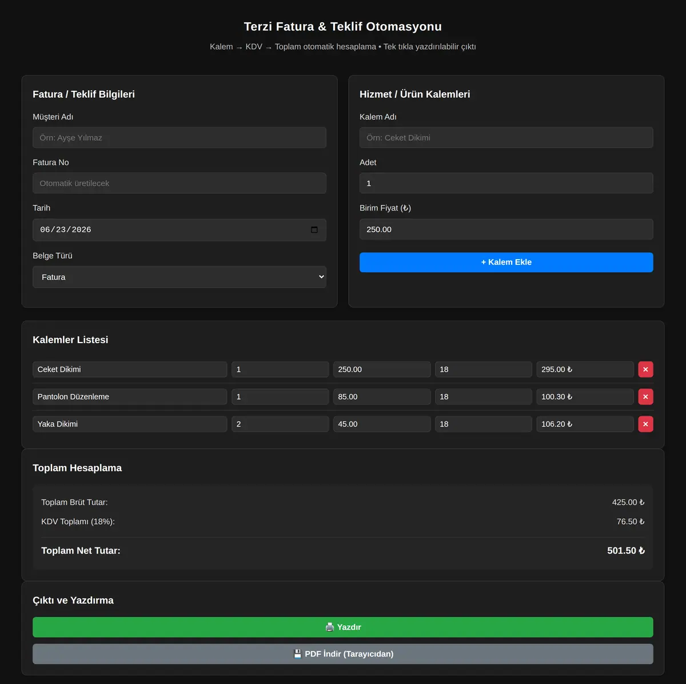Edit quantity in Yaka Dikimi row
686x684 pixels.
280,424
